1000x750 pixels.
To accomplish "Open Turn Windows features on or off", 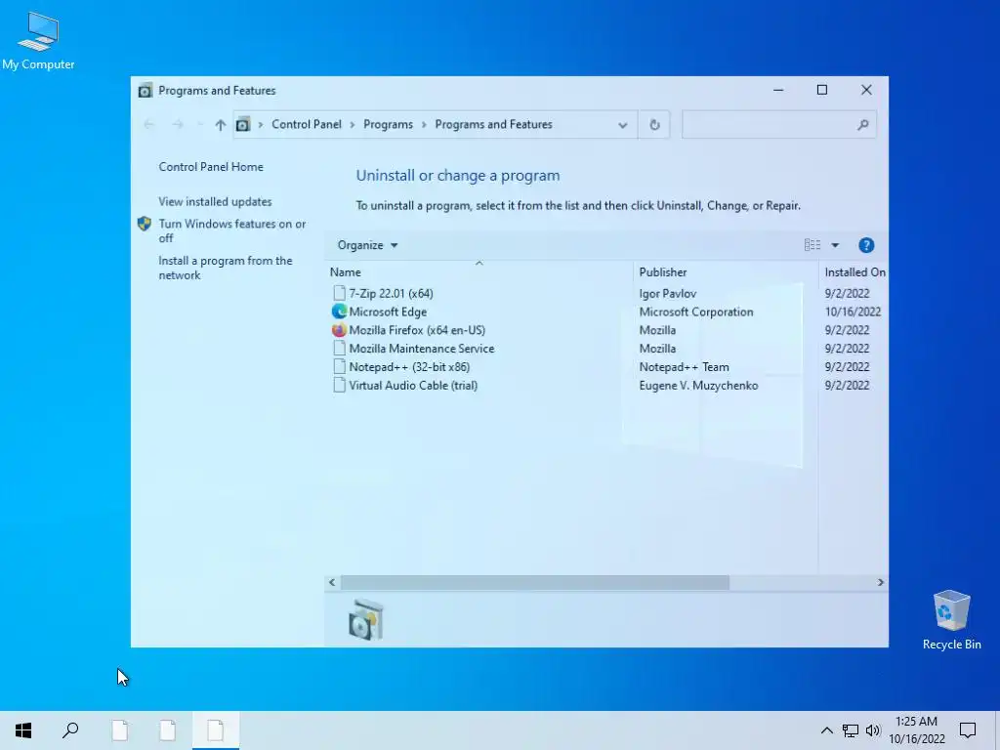I will click(232, 230).
